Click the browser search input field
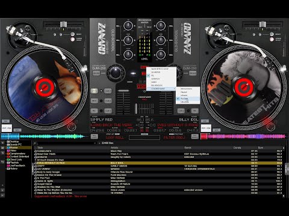 pyautogui.click(x=65, y=143)
